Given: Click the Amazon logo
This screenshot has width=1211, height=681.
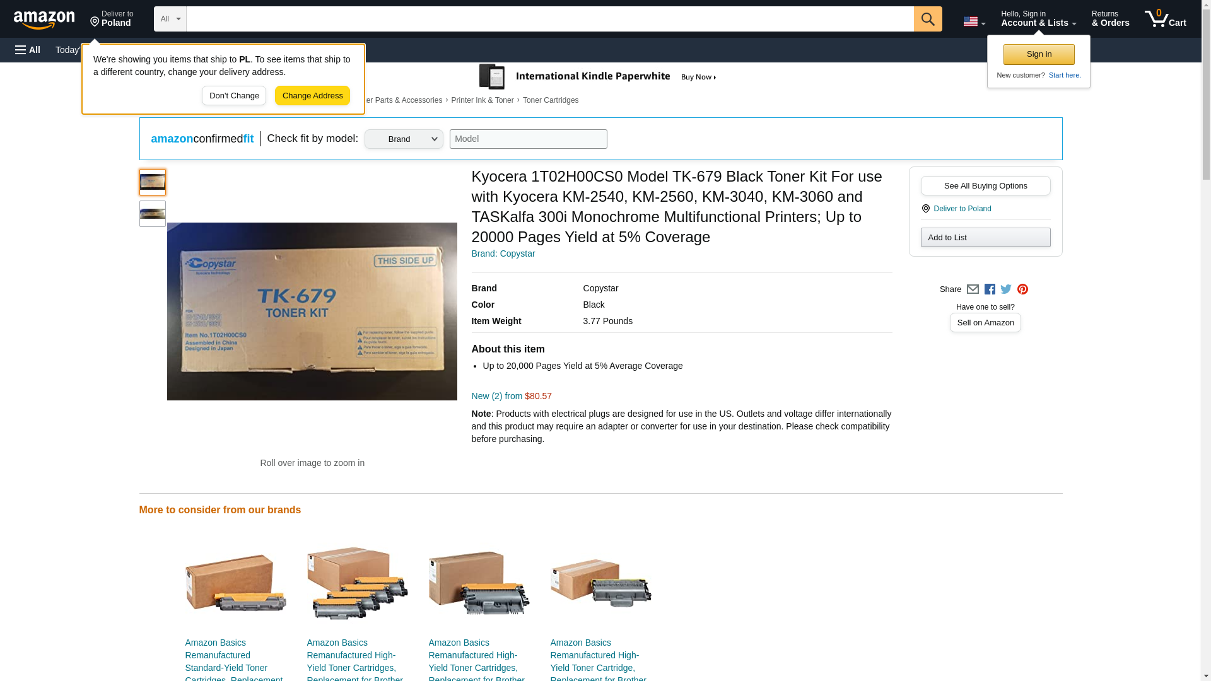Looking at the screenshot, I should 44,20.
